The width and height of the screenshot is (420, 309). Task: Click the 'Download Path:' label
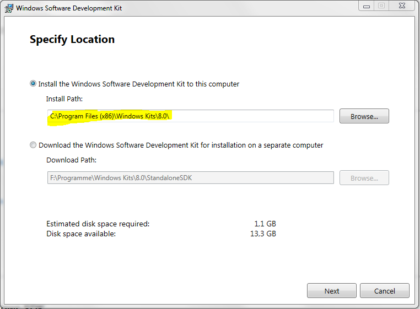[71, 160]
